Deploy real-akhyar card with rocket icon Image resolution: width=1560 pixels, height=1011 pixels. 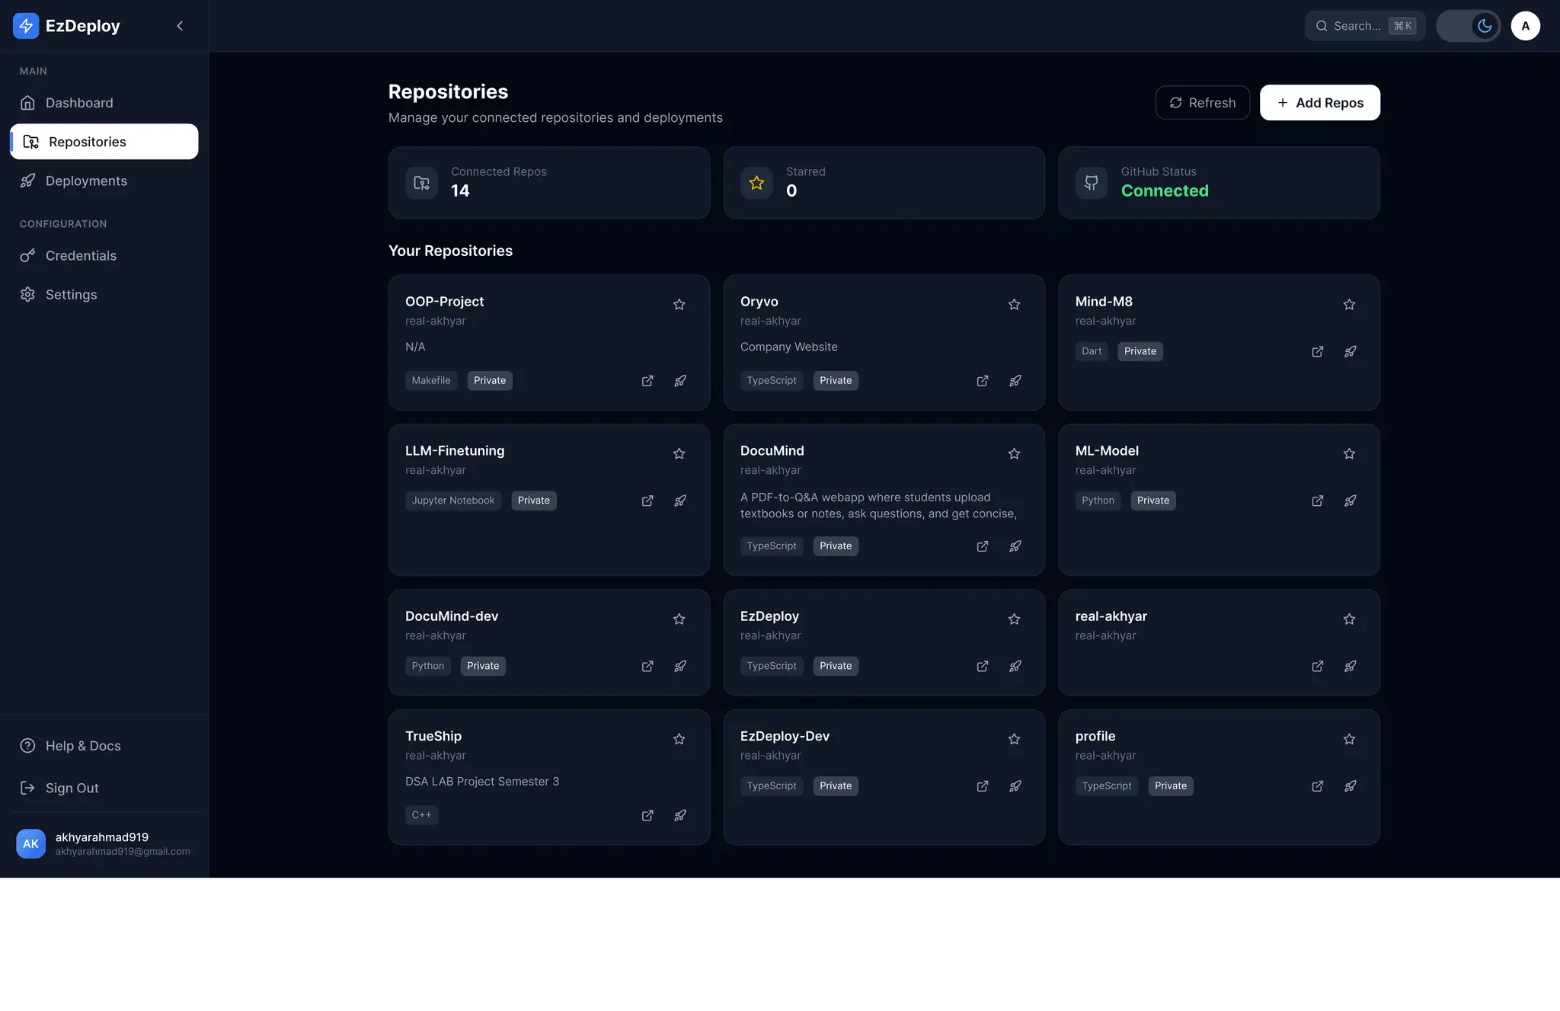(x=1351, y=666)
